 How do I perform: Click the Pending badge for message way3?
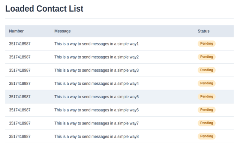pyautogui.click(x=207, y=70)
